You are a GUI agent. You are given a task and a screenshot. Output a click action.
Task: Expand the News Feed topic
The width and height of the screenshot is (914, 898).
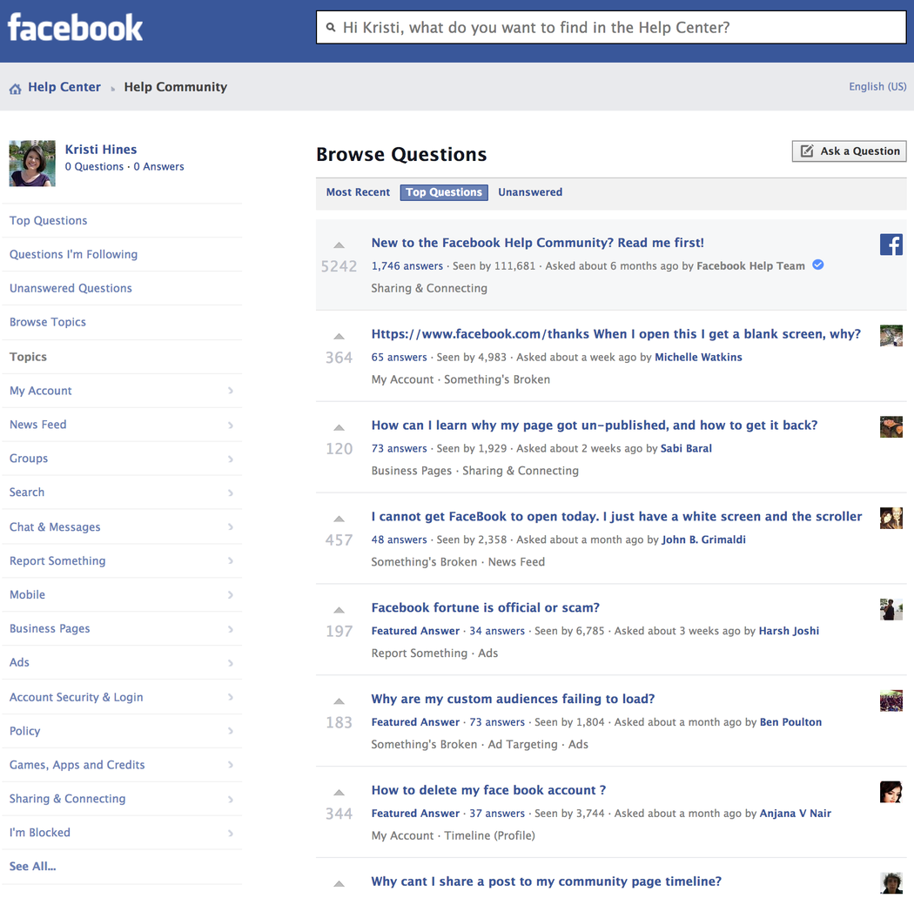point(122,425)
